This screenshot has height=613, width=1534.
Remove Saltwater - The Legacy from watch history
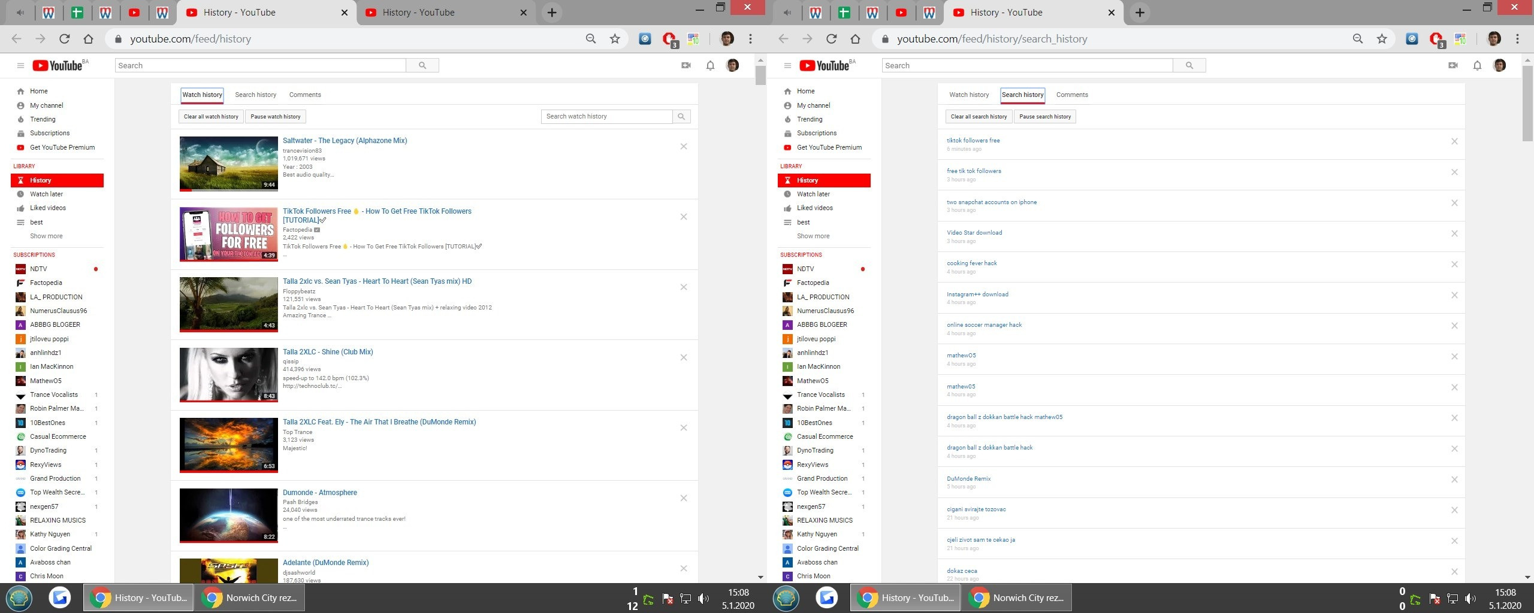[x=684, y=147]
